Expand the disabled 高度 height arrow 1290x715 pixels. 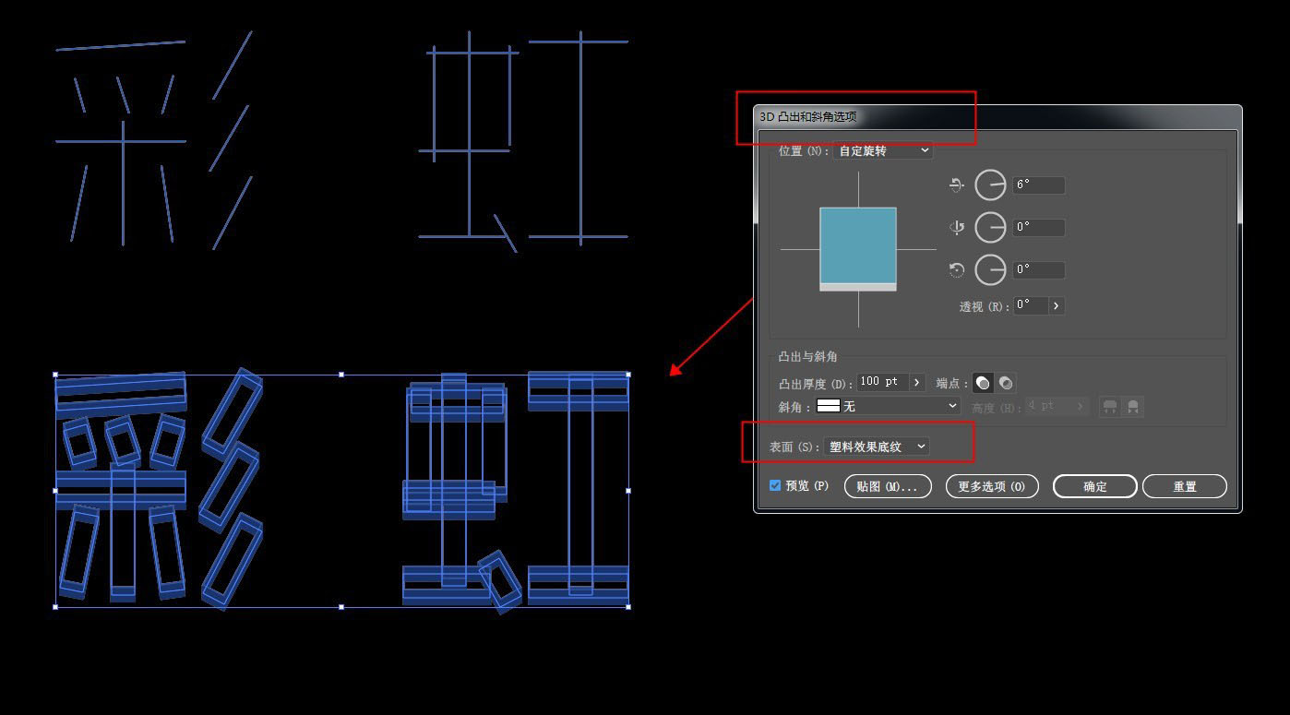tap(1081, 406)
